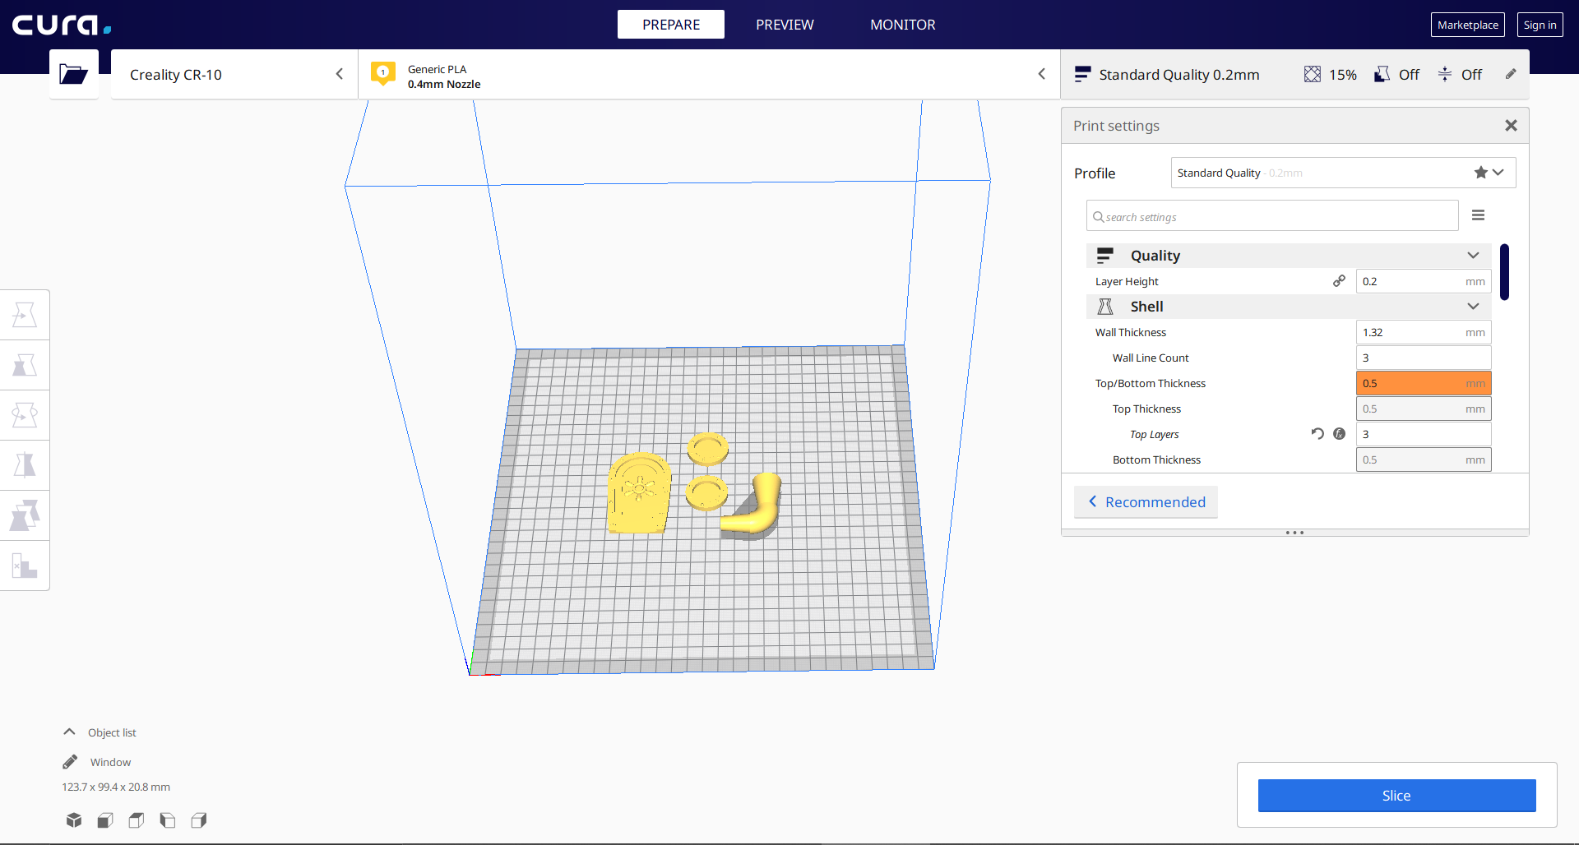The width and height of the screenshot is (1579, 845).
Task: Click the Cura logo
Action: [62, 25]
